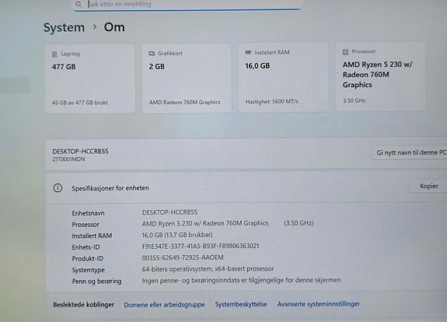Click the Installert RAM memory icon
The height and width of the screenshot is (322, 447).
pos(248,52)
